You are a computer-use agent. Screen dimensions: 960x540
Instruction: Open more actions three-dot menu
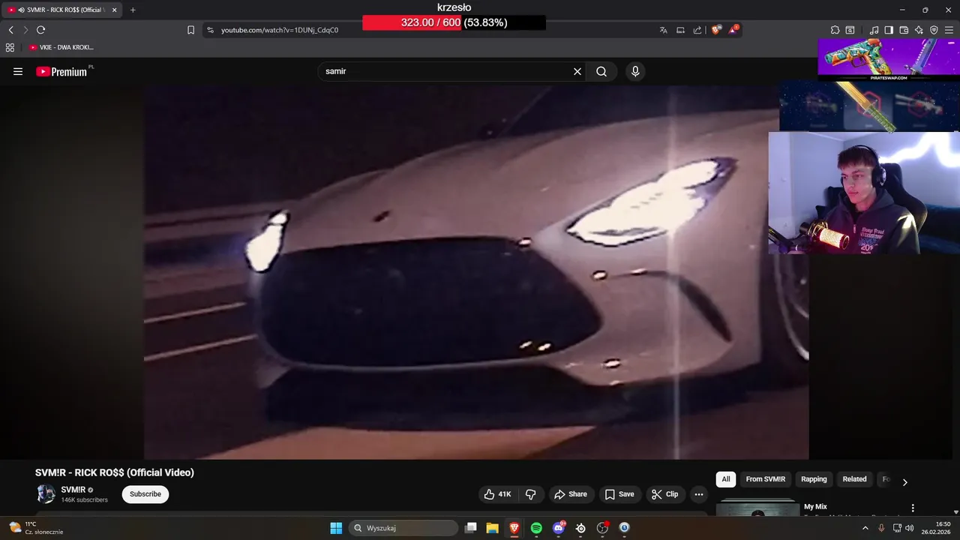coord(699,494)
